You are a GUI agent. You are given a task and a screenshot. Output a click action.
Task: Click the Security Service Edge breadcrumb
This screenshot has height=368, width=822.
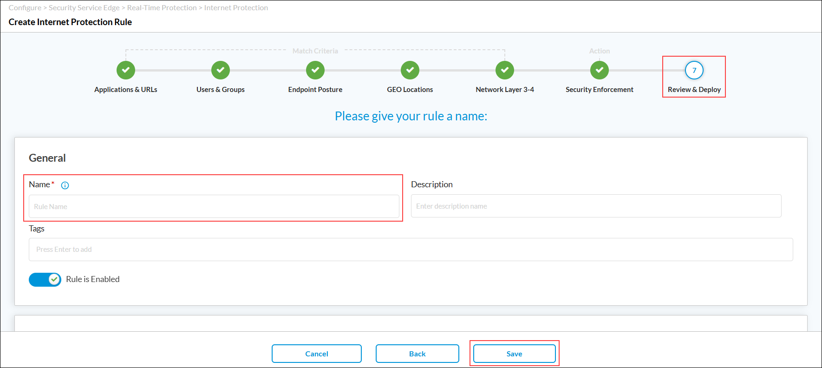(x=84, y=8)
